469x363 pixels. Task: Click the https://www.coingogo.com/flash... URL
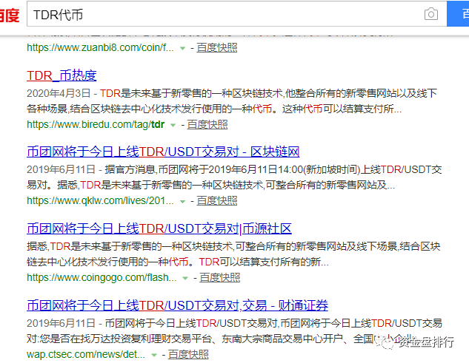click(102, 278)
